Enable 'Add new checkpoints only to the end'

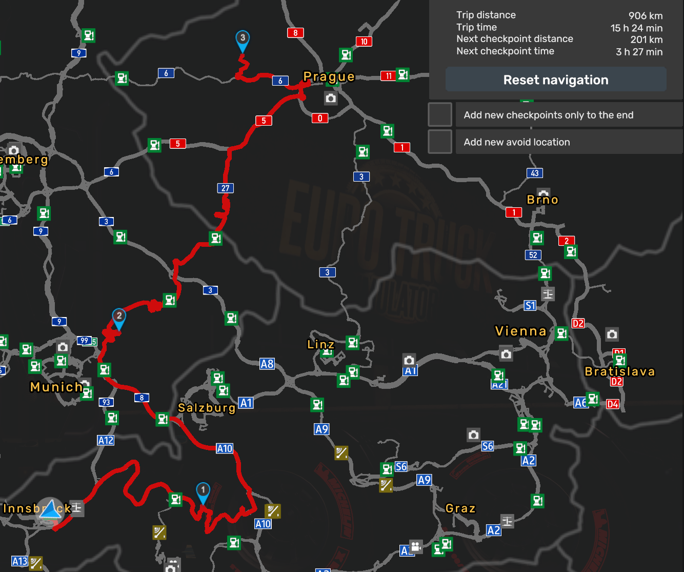pos(440,114)
